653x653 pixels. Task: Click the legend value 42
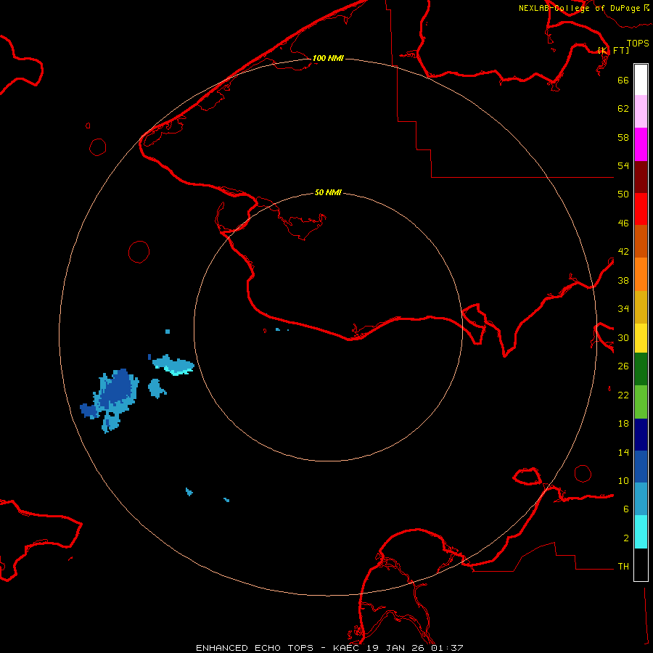[623, 252]
